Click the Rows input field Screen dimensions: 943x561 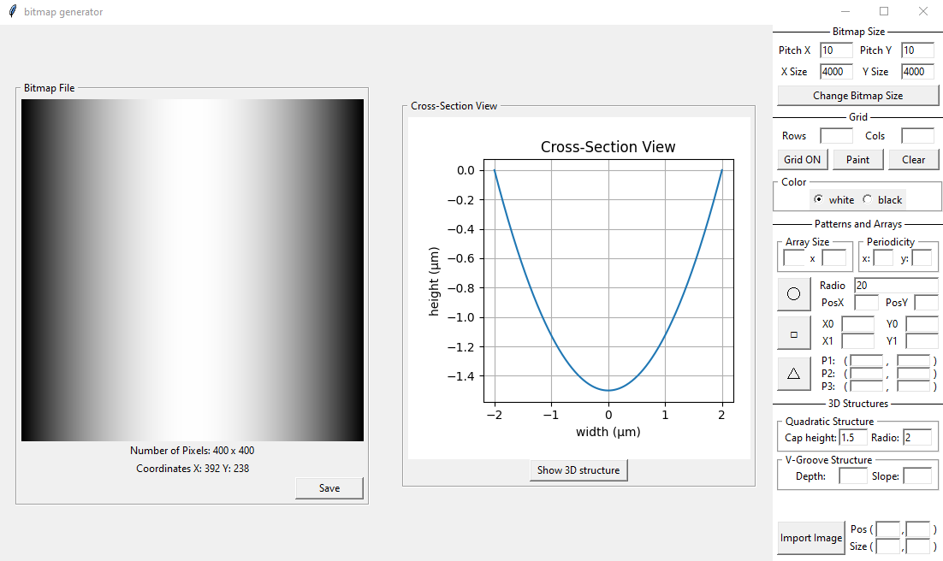pos(836,136)
